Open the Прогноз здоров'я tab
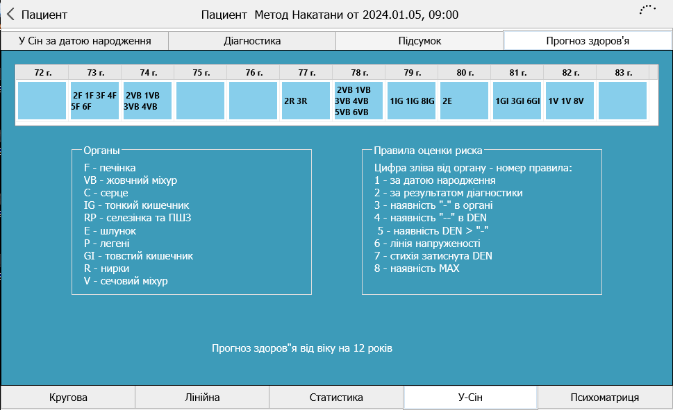673x410 pixels. click(x=588, y=41)
